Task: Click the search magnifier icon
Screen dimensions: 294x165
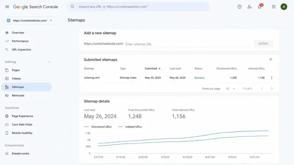Action: [x=73, y=7]
